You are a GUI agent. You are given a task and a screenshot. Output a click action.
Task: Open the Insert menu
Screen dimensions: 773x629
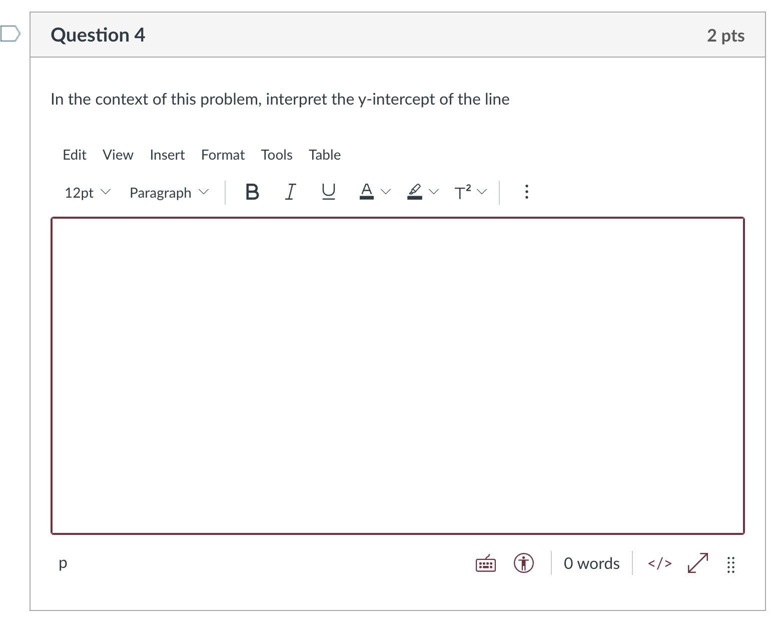[x=167, y=155]
